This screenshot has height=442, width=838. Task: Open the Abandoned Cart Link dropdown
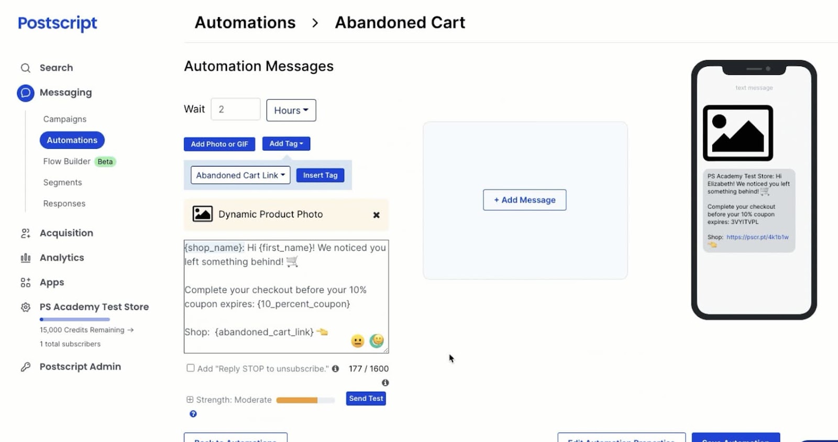[x=240, y=175]
